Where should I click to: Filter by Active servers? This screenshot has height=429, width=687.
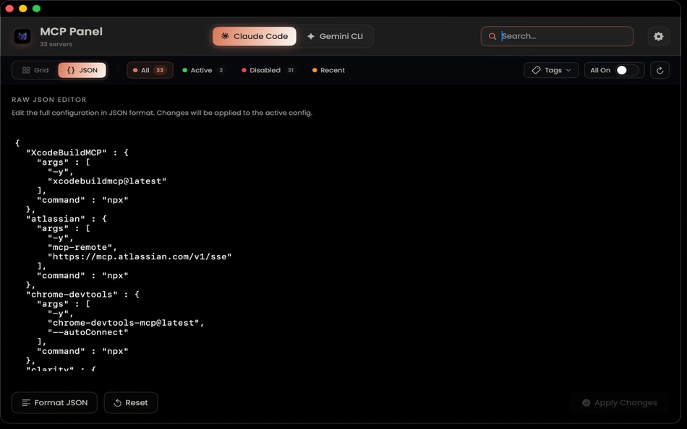[x=204, y=70]
